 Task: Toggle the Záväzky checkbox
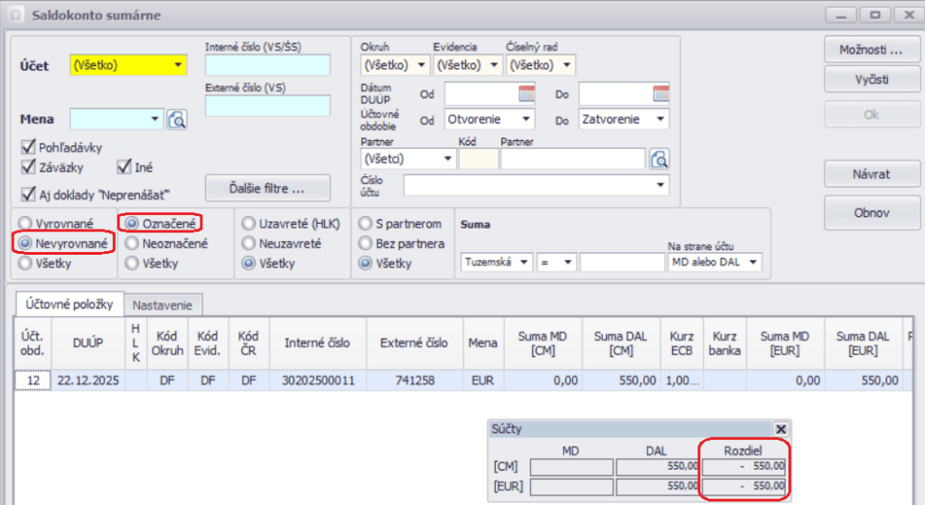click(x=28, y=166)
